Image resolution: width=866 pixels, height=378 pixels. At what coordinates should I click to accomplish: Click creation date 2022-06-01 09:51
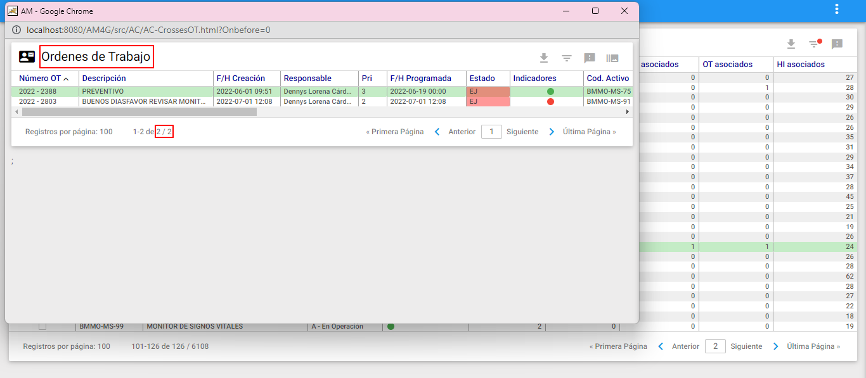click(x=244, y=91)
